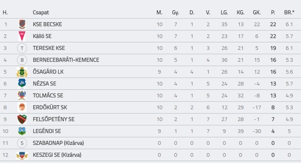Click the Csapat column header

tap(41, 13)
